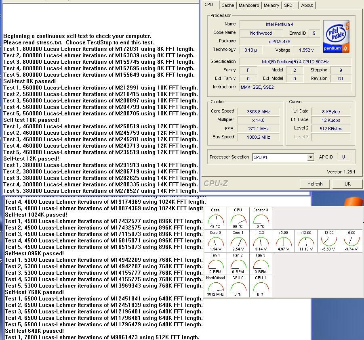Viewport: 364px width, 340px height.
Task: Click the CPU 0 usage gauge
Action: coord(238,286)
